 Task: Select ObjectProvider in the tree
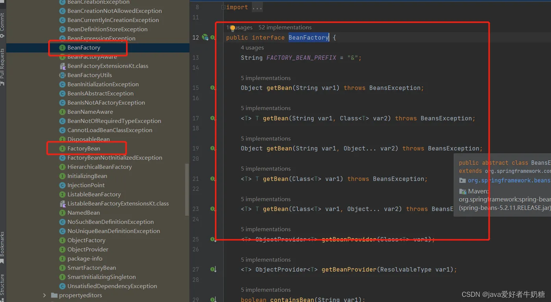tap(88, 249)
